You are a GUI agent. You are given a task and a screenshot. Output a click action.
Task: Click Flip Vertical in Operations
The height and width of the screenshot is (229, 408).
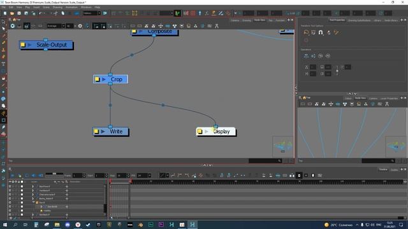313,56
